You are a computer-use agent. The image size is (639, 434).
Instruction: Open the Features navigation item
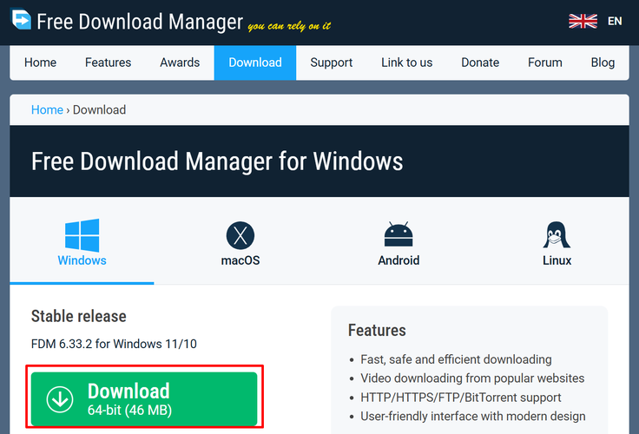[108, 62]
